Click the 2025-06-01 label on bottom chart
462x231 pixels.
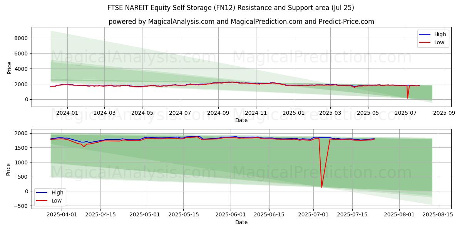230,215
